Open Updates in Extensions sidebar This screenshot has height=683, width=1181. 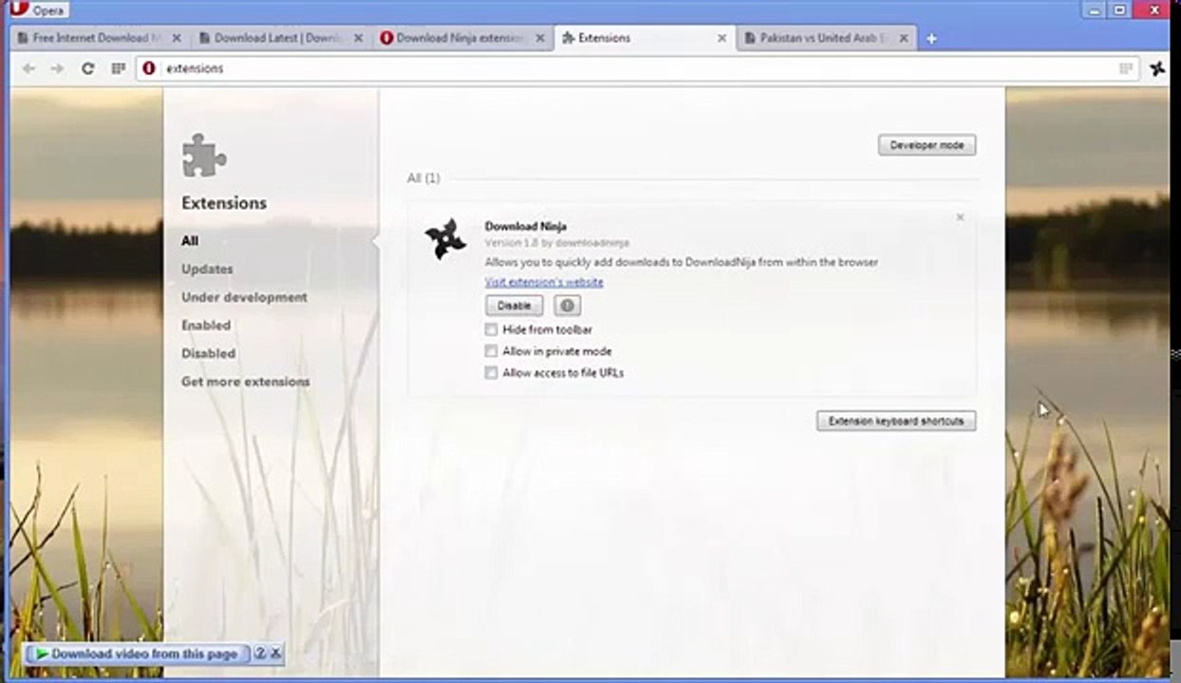click(207, 269)
